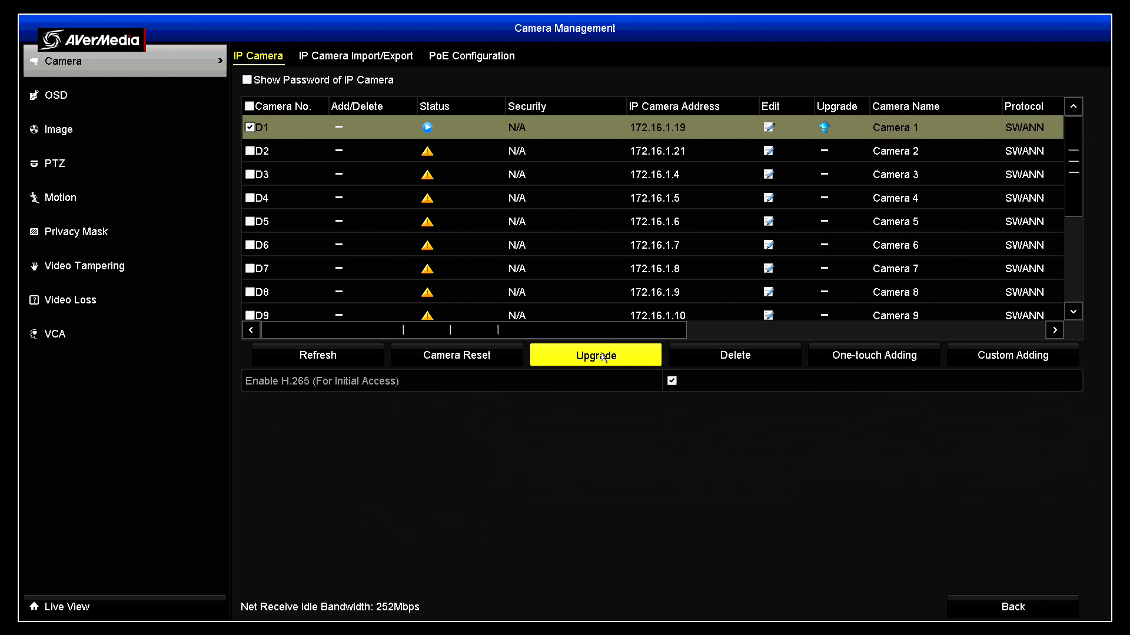Check the D3 camera checkbox
The height and width of the screenshot is (635, 1130).
pyautogui.click(x=250, y=174)
